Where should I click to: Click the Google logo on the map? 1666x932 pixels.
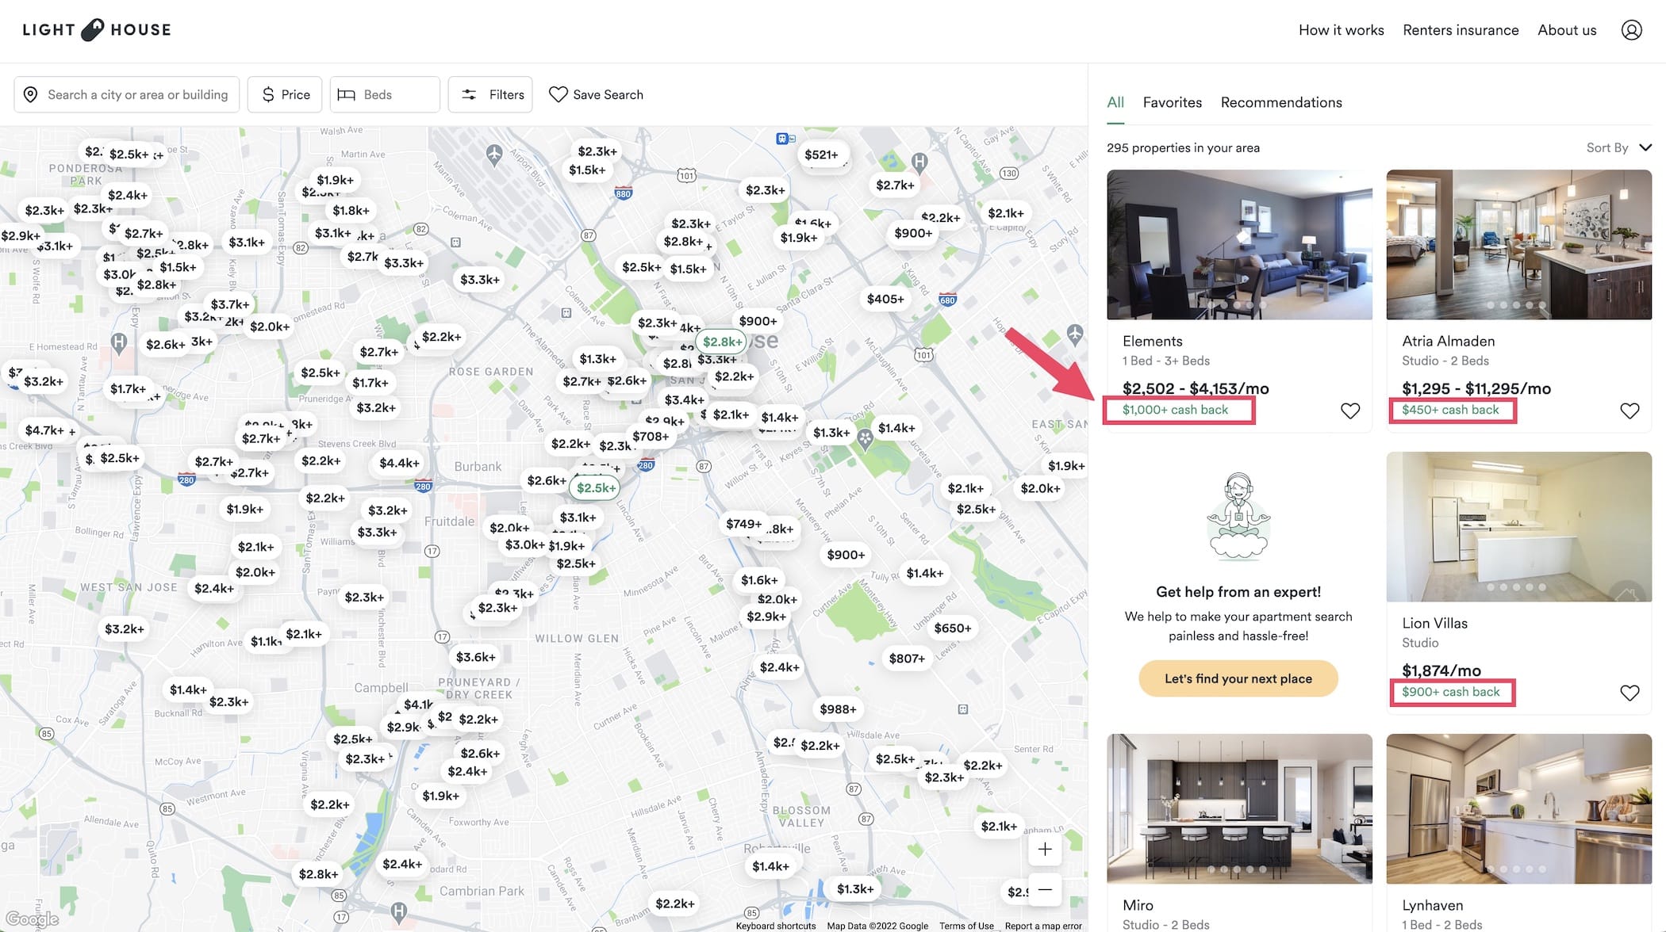pyautogui.click(x=32, y=919)
